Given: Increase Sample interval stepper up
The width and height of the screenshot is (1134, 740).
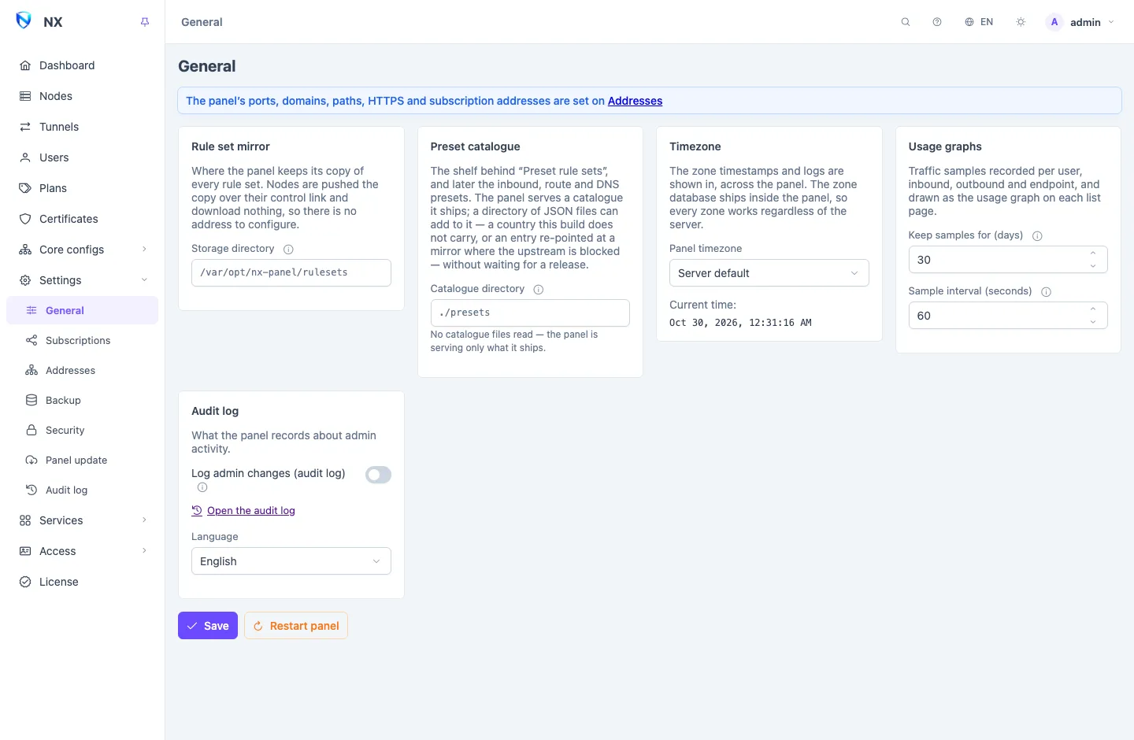Looking at the screenshot, I should point(1093,309).
